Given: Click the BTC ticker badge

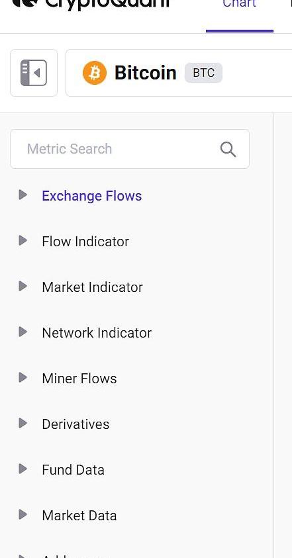Looking at the screenshot, I should [203, 73].
